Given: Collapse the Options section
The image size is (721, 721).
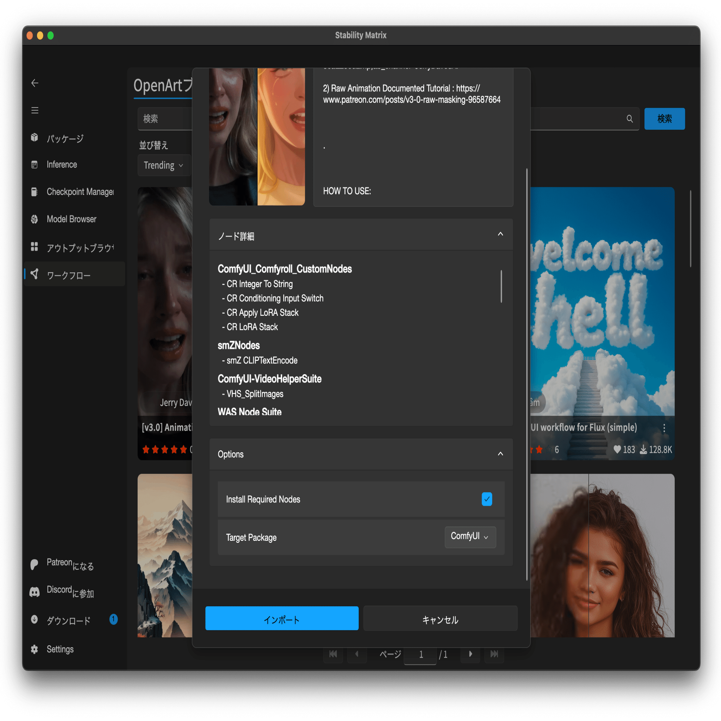Looking at the screenshot, I should (500, 454).
